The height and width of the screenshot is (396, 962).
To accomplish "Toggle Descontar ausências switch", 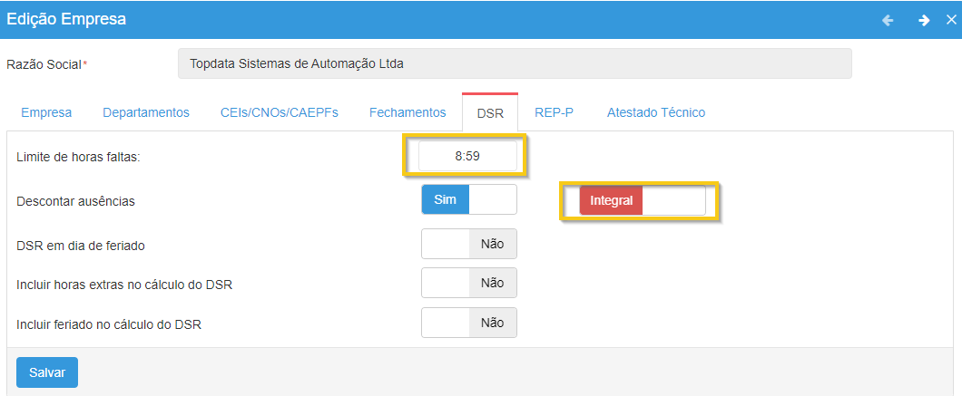I will pos(468,199).
